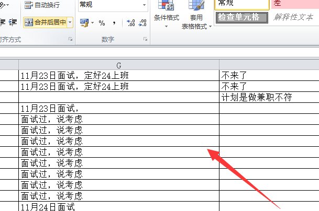
Task: Click the increase indent icon
Action: [13, 22]
